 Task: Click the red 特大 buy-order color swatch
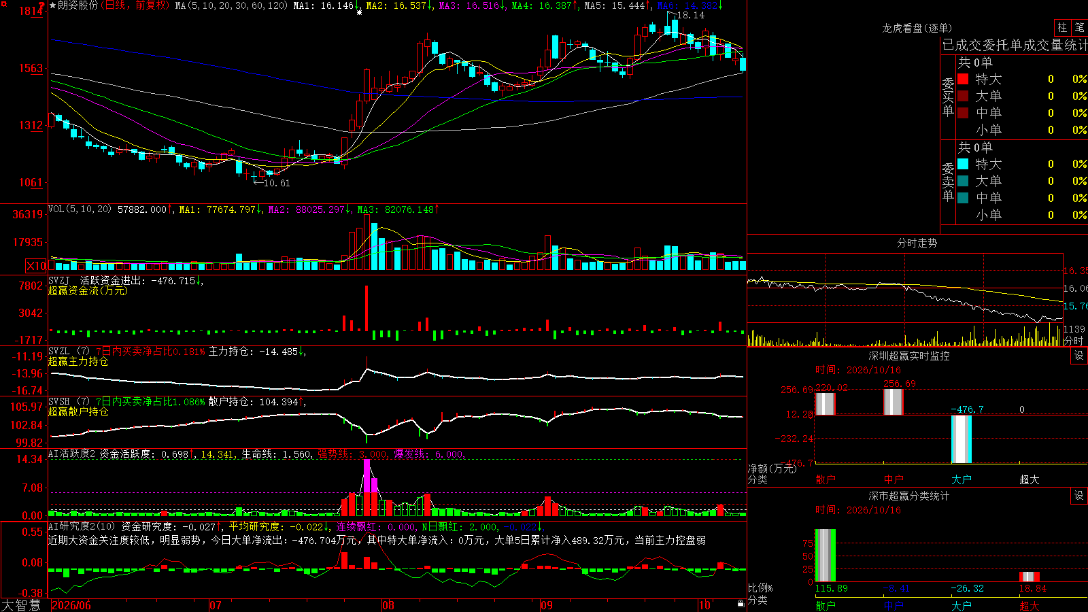click(x=963, y=79)
